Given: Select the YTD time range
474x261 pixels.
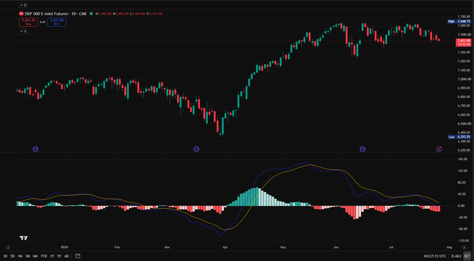Looking at the screenshot, I should [x=44, y=256].
